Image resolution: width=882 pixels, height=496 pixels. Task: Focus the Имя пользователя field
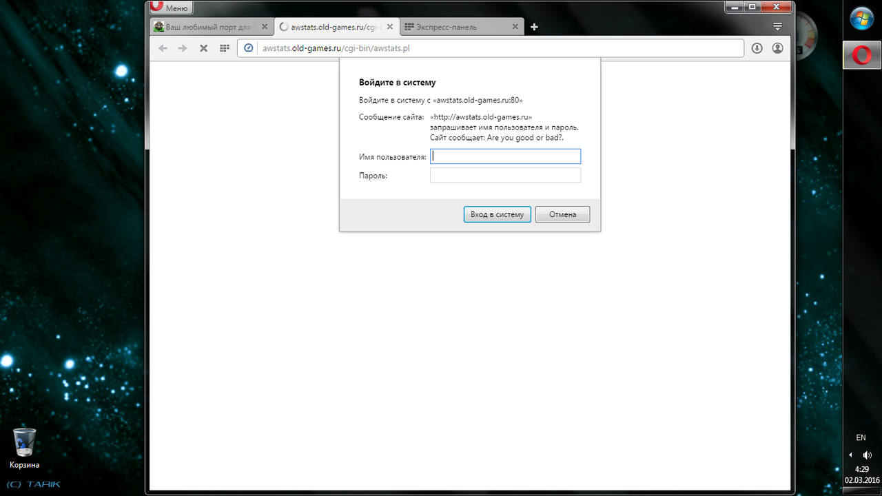pyautogui.click(x=505, y=156)
